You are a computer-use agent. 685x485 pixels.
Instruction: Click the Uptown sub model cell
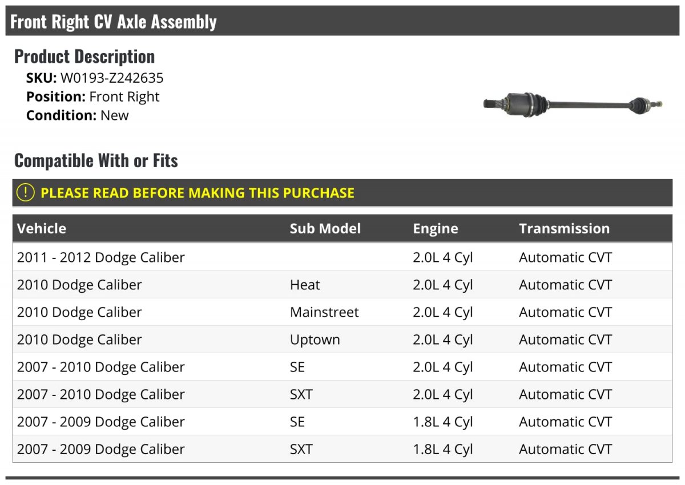pyautogui.click(x=315, y=339)
